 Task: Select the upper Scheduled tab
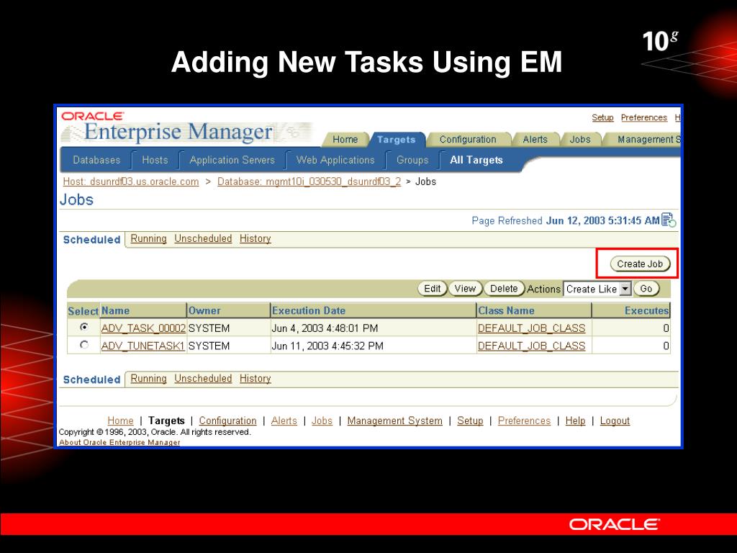[91, 239]
